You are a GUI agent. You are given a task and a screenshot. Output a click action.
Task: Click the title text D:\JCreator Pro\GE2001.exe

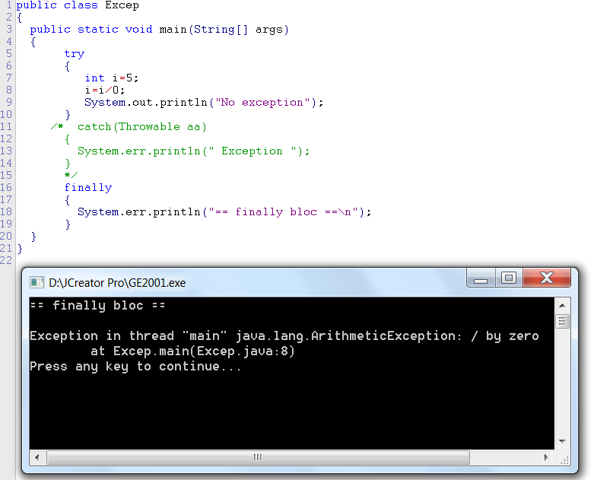coord(117,283)
